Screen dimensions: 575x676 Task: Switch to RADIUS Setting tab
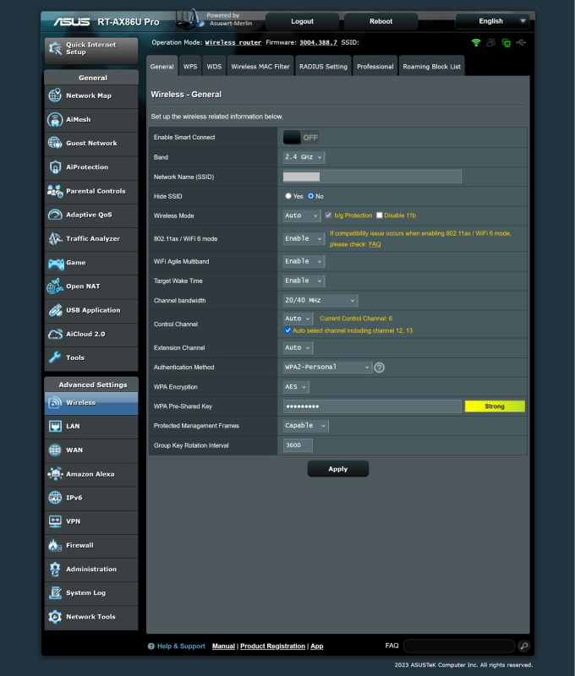pyautogui.click(x=323, y=67)
